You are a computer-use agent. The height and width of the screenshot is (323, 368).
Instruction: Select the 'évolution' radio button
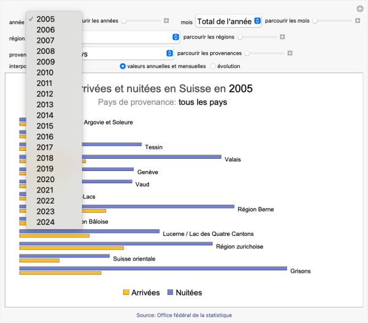tap(213, 66)
